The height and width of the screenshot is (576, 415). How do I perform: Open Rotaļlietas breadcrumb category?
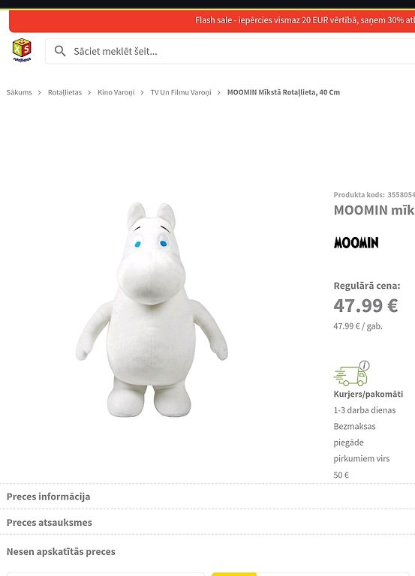point(65,92)
